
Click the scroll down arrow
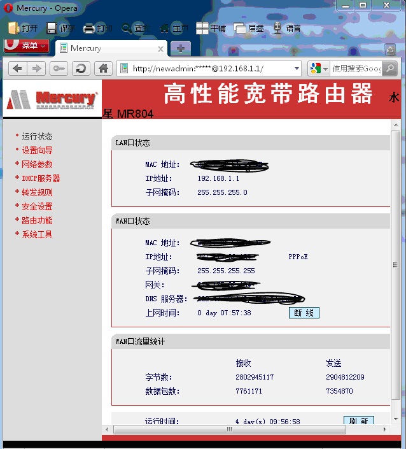(x=396, y=419)
